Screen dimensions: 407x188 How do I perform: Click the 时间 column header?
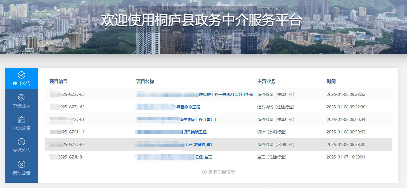pyautogui.click(x=331, y=81)
